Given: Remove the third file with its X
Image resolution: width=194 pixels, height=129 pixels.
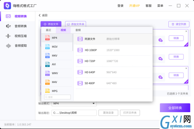Looking at the screenshot, I should point(186,68).
